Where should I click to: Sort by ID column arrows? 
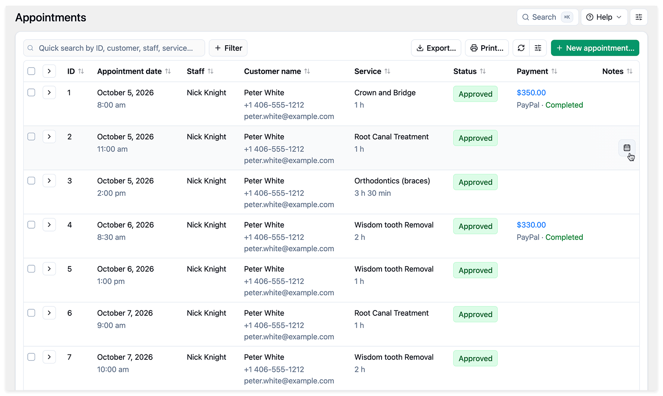81,71
